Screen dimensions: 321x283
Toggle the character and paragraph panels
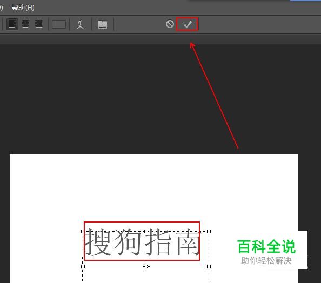pos(103,25)
